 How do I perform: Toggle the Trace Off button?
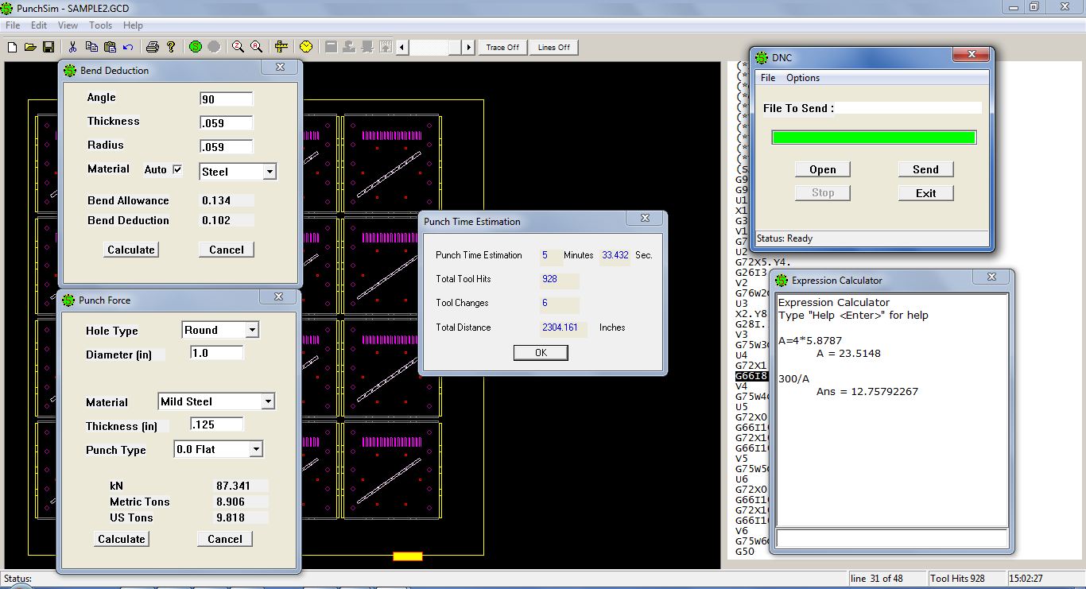click(x=502, y=48)
